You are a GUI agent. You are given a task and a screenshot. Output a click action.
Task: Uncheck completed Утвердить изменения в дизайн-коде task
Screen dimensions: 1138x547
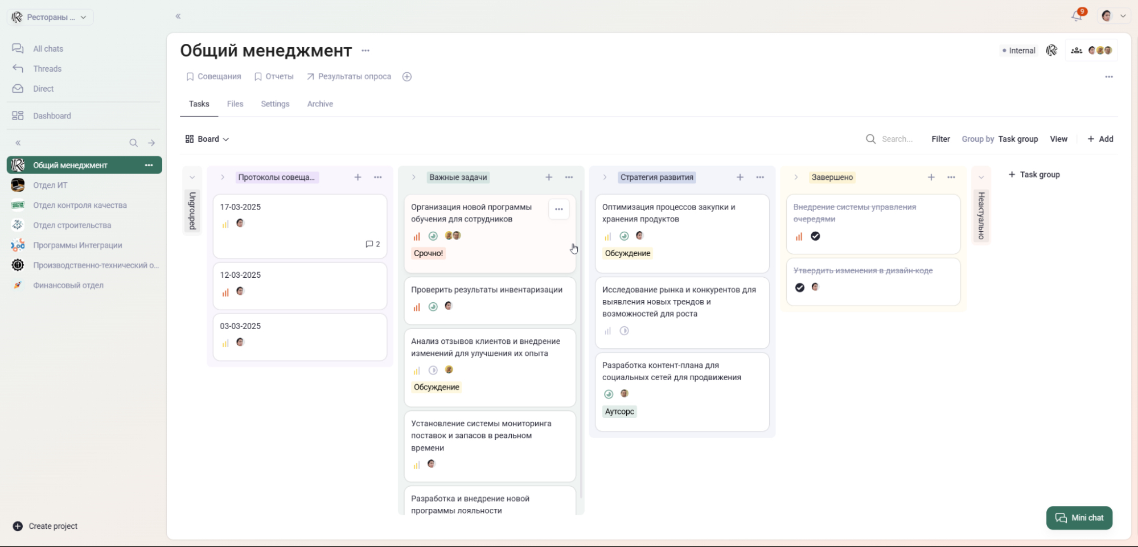click(x=800, y=287)
